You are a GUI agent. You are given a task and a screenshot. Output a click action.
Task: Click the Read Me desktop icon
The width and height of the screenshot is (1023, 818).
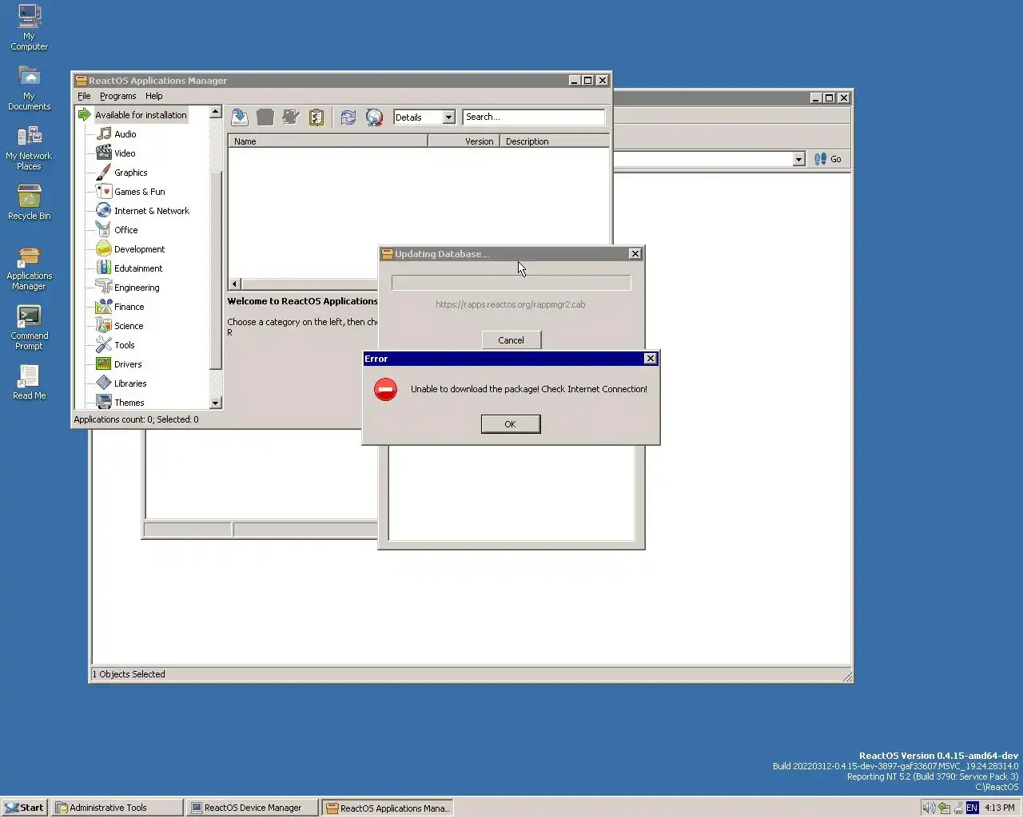click(x=29, y=382)
